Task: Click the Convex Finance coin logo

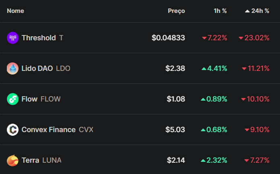Action: [13, 130]
